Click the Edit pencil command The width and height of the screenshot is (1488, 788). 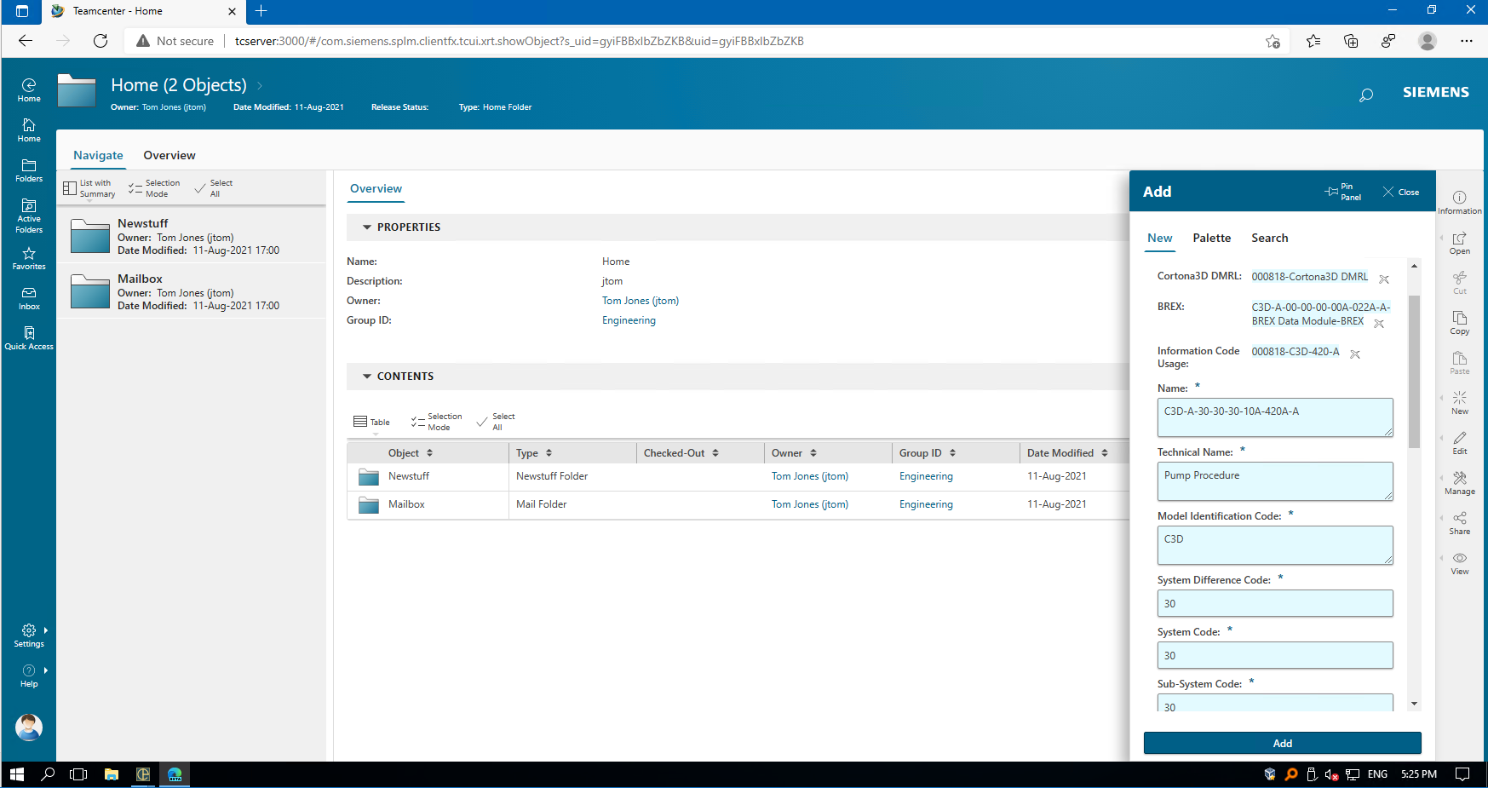point(1459,443)
